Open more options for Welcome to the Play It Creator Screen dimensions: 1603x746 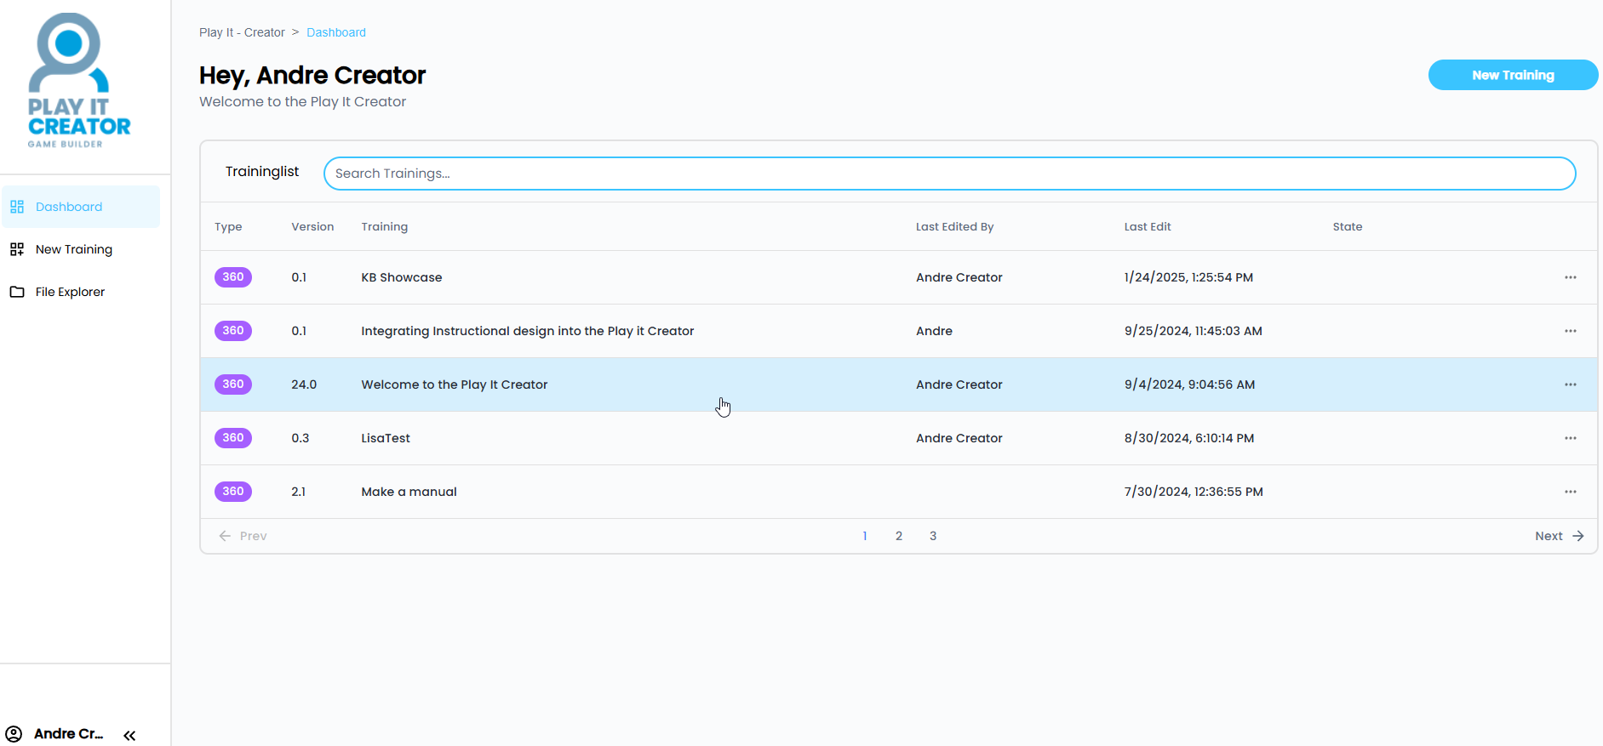tap(1570, 384)
